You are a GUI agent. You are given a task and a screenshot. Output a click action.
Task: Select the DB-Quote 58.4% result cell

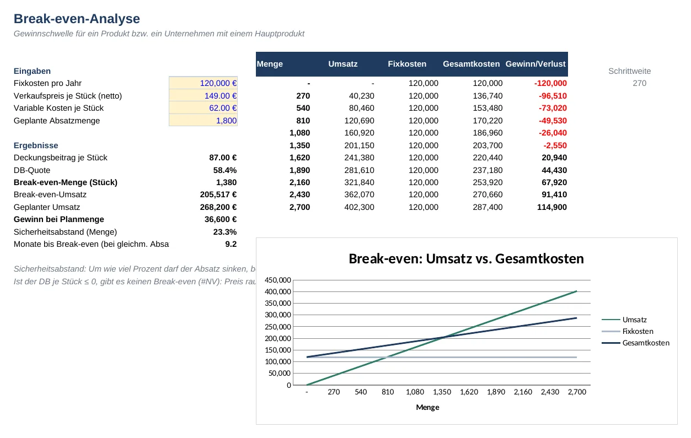pos(225,170)
